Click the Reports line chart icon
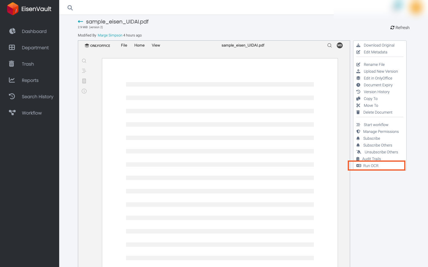The height and width of the screenshot is (267, 428). tap(12, 80)
